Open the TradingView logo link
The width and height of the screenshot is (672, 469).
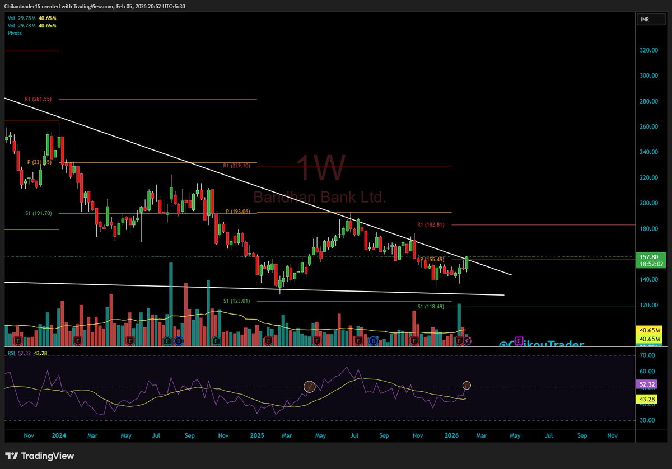click(x=40, y=456)
